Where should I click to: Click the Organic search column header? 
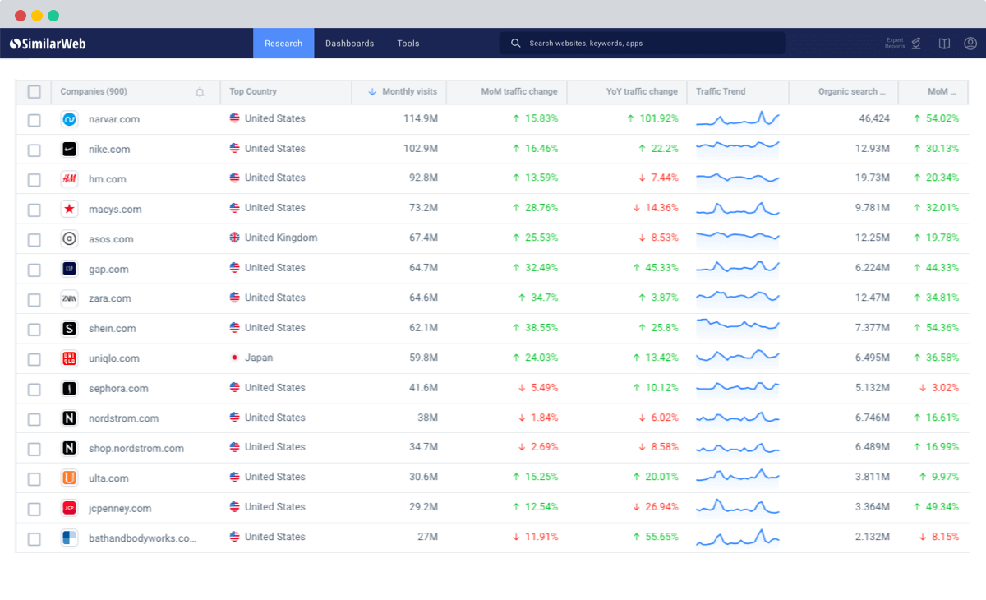852,92
